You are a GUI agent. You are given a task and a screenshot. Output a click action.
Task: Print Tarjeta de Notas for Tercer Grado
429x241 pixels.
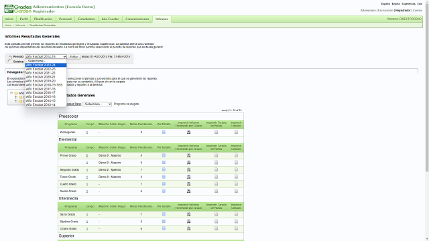pyautogui.click(x=216, y=177)
